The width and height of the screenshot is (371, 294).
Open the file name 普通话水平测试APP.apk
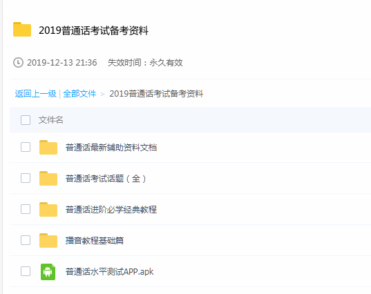point(110,272)
